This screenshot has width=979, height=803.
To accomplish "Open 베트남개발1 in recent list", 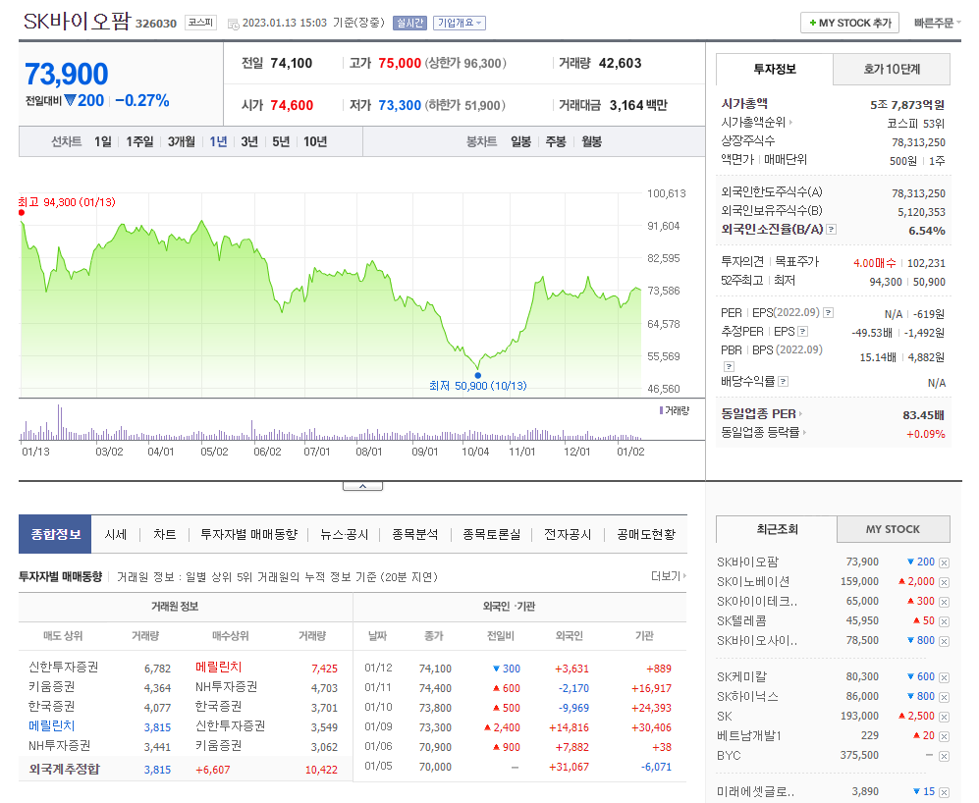I will [750, 736].
